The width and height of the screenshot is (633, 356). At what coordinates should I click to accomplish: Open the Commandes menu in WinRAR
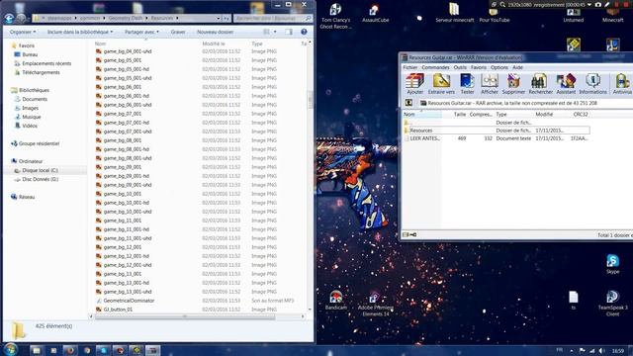point(435,67)
